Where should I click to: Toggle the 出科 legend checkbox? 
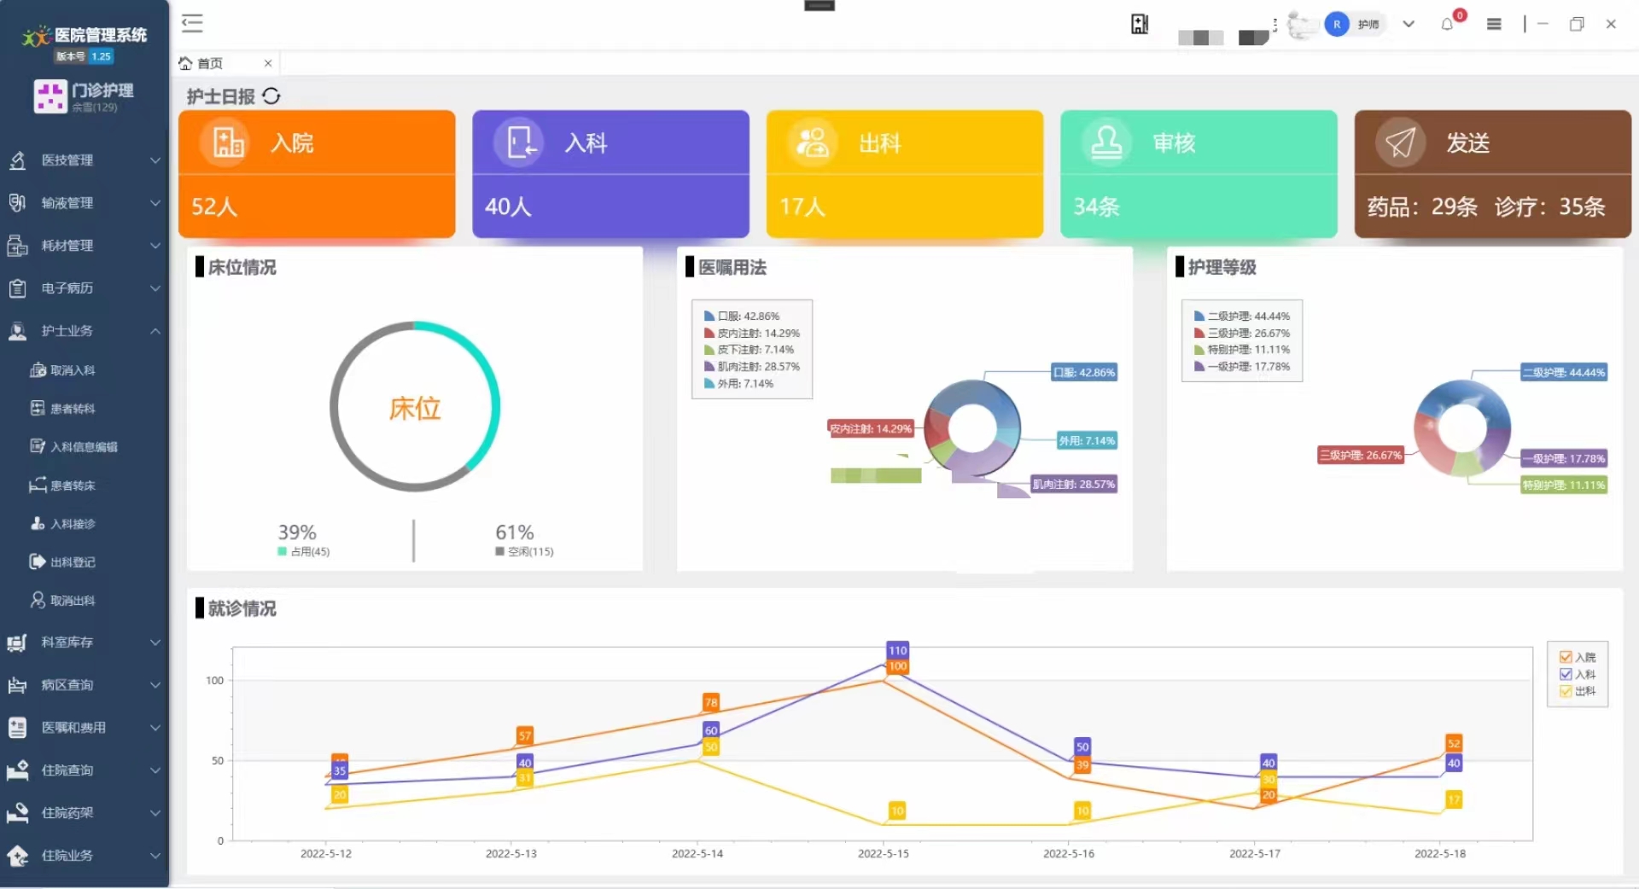tap(1566, 691)
